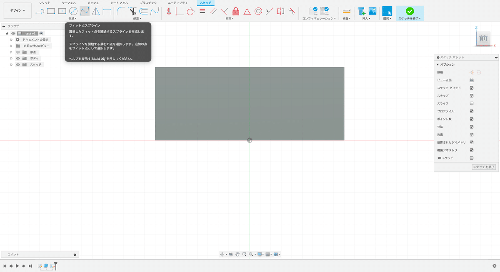The width and height of the screenshot is (500, 272).
Task: Switch to the メッシュ tab
Action: (93, 2)
